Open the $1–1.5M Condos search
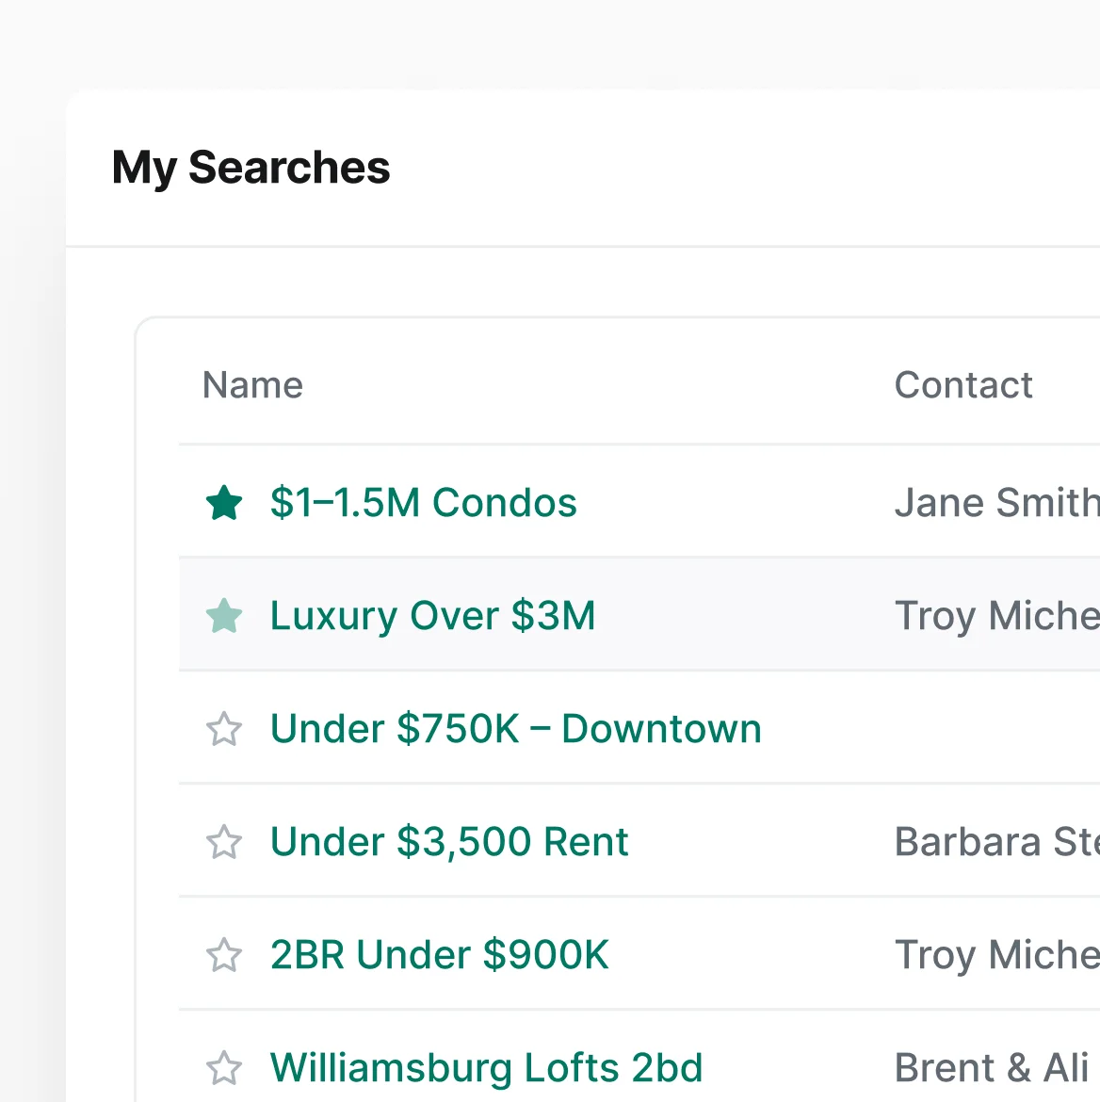1100x1102 pixels. click(x=423, y=503)
